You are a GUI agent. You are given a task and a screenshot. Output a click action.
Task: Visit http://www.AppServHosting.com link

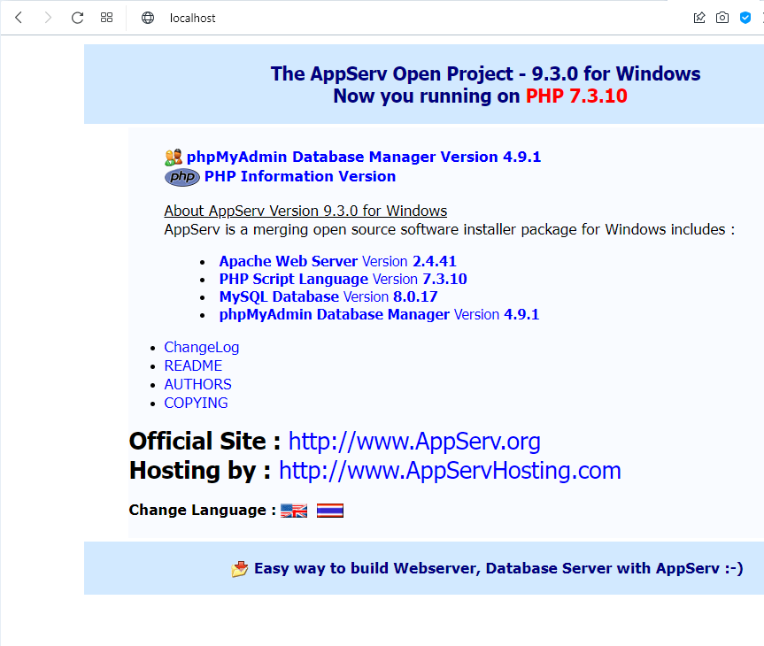pos(450,471)
